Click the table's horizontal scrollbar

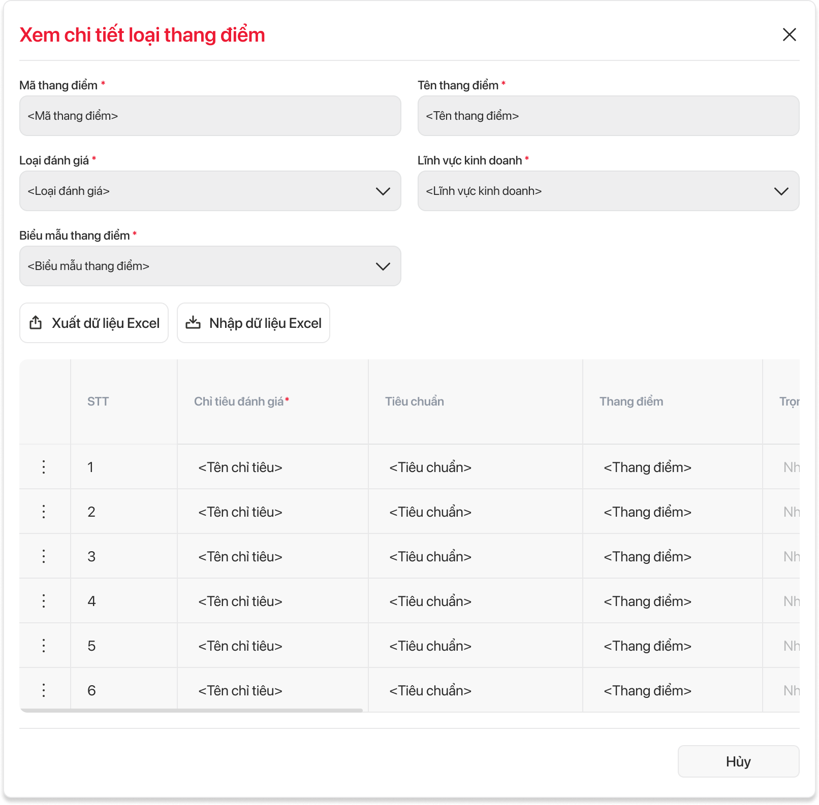click(192, 711)
